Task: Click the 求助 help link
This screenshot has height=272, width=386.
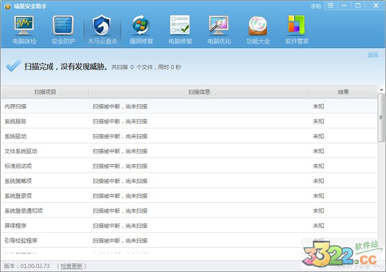Action: click(x=316, y=6)
